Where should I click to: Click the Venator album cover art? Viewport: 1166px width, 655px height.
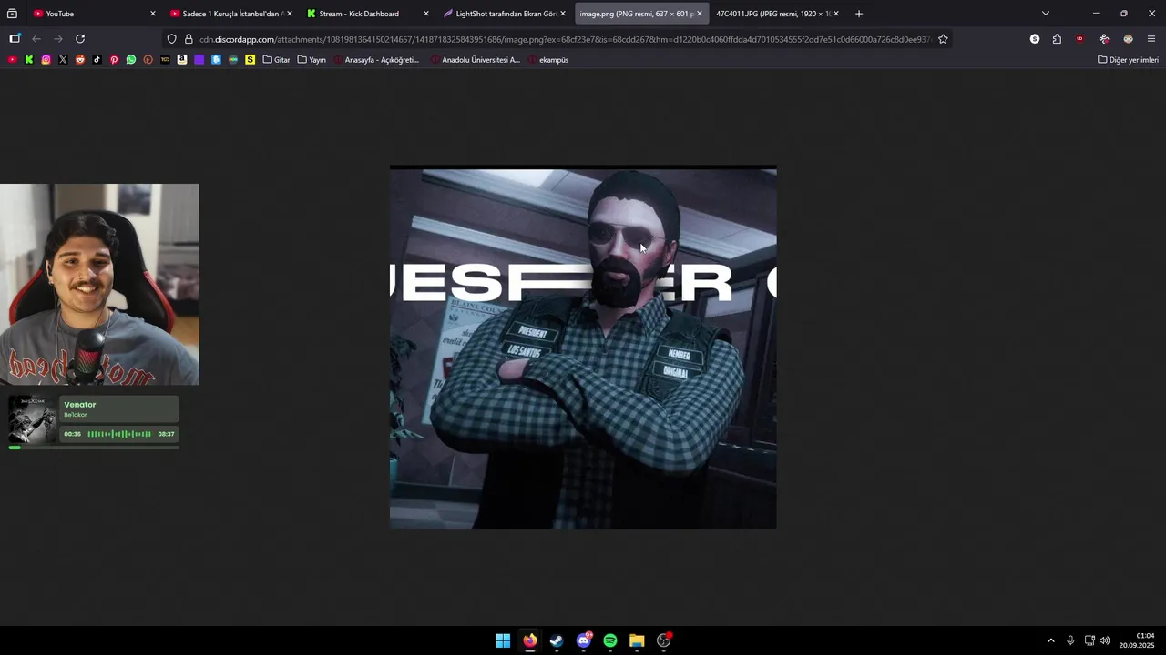33,419
